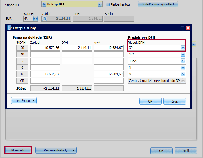Screen dimensions: 203x158
Task: Toggle the Platba kartou checkbox
Action: click(x=108, y=4)
